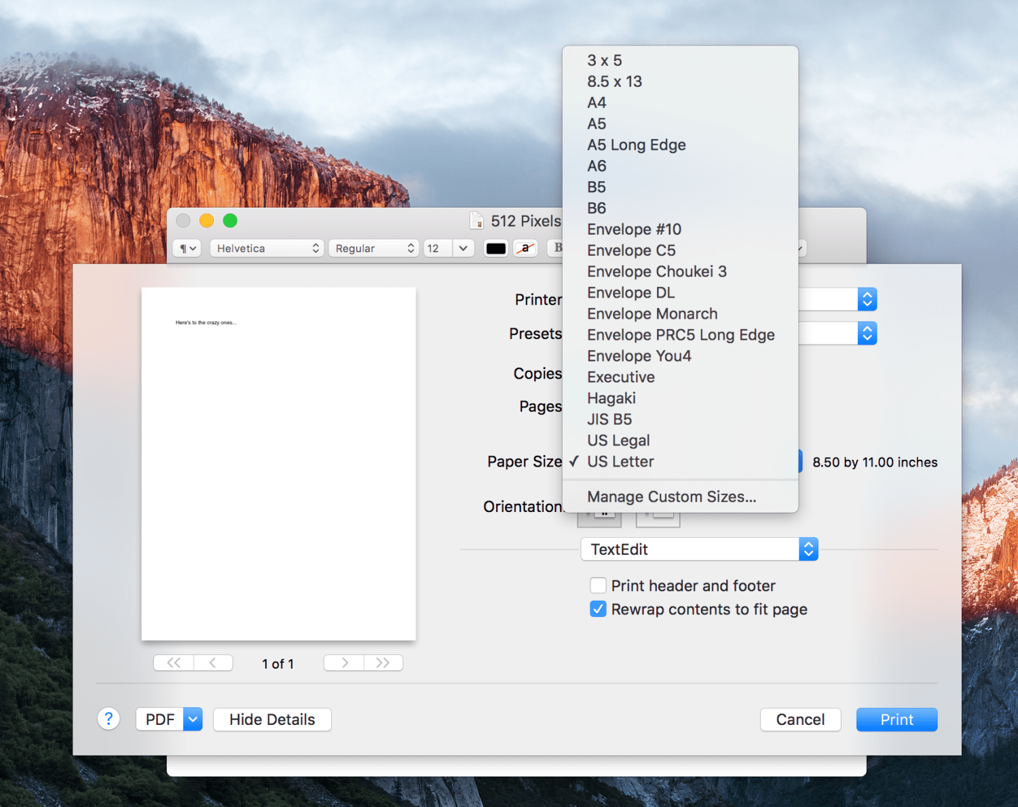This screenshot has height=807, width=1018.
Task: Go to first page in preview
Action: pyautogui.click(x=174, y=663)
